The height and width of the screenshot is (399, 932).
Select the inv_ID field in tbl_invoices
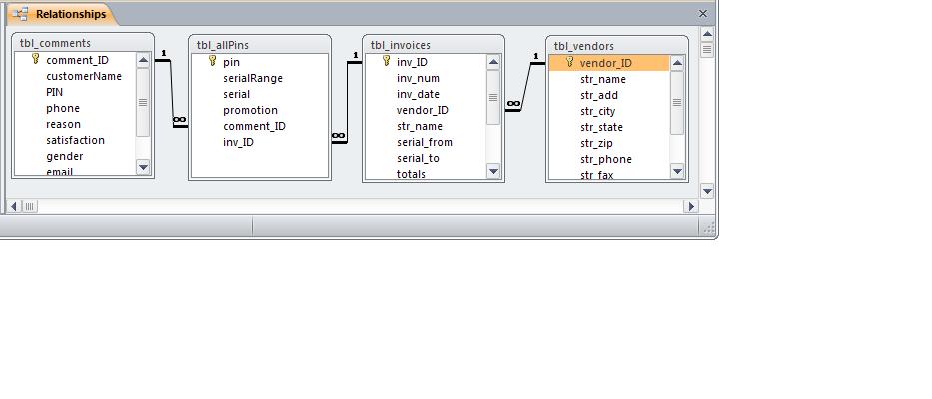click(412, 62)
